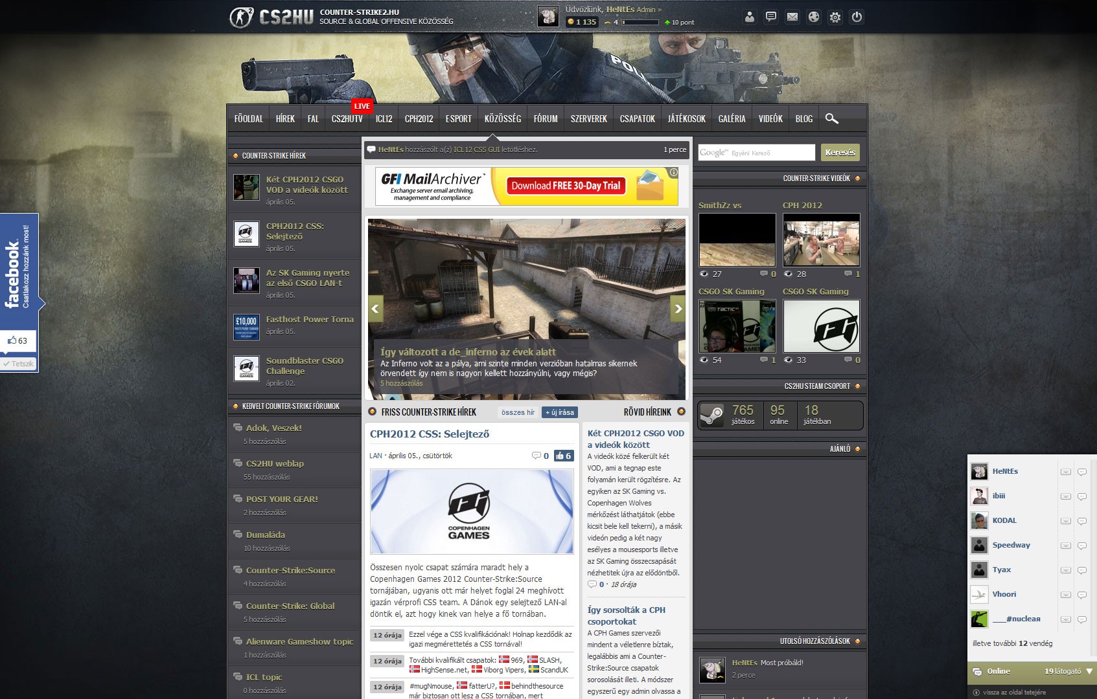Click the CS2HU site logo
This screenshot has height=699, width=1097.
click(271, 17)
